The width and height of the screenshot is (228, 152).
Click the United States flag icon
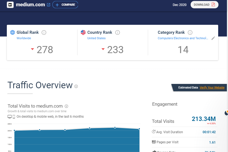click(x=83, y=32)
